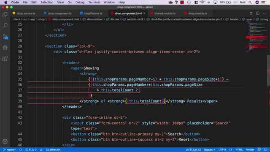This screenshot has width=270, height=152.
Task: Click the code minimap preview
Action: [256, 37]
